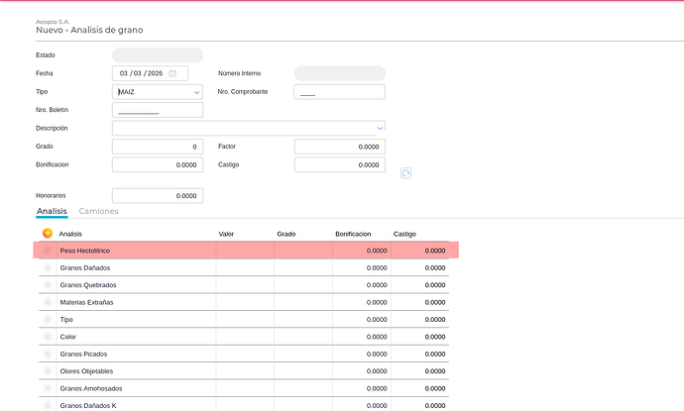The height and width of the screenshot is (411, 684).
Task: Click the orange add analysis row icon
Action: point(47,234)
